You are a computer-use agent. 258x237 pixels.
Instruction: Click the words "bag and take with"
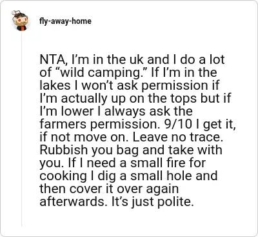click(169, 150)
